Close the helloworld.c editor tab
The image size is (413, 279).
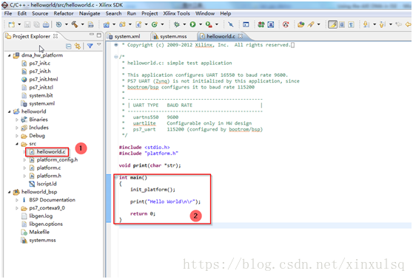(241, 36)
